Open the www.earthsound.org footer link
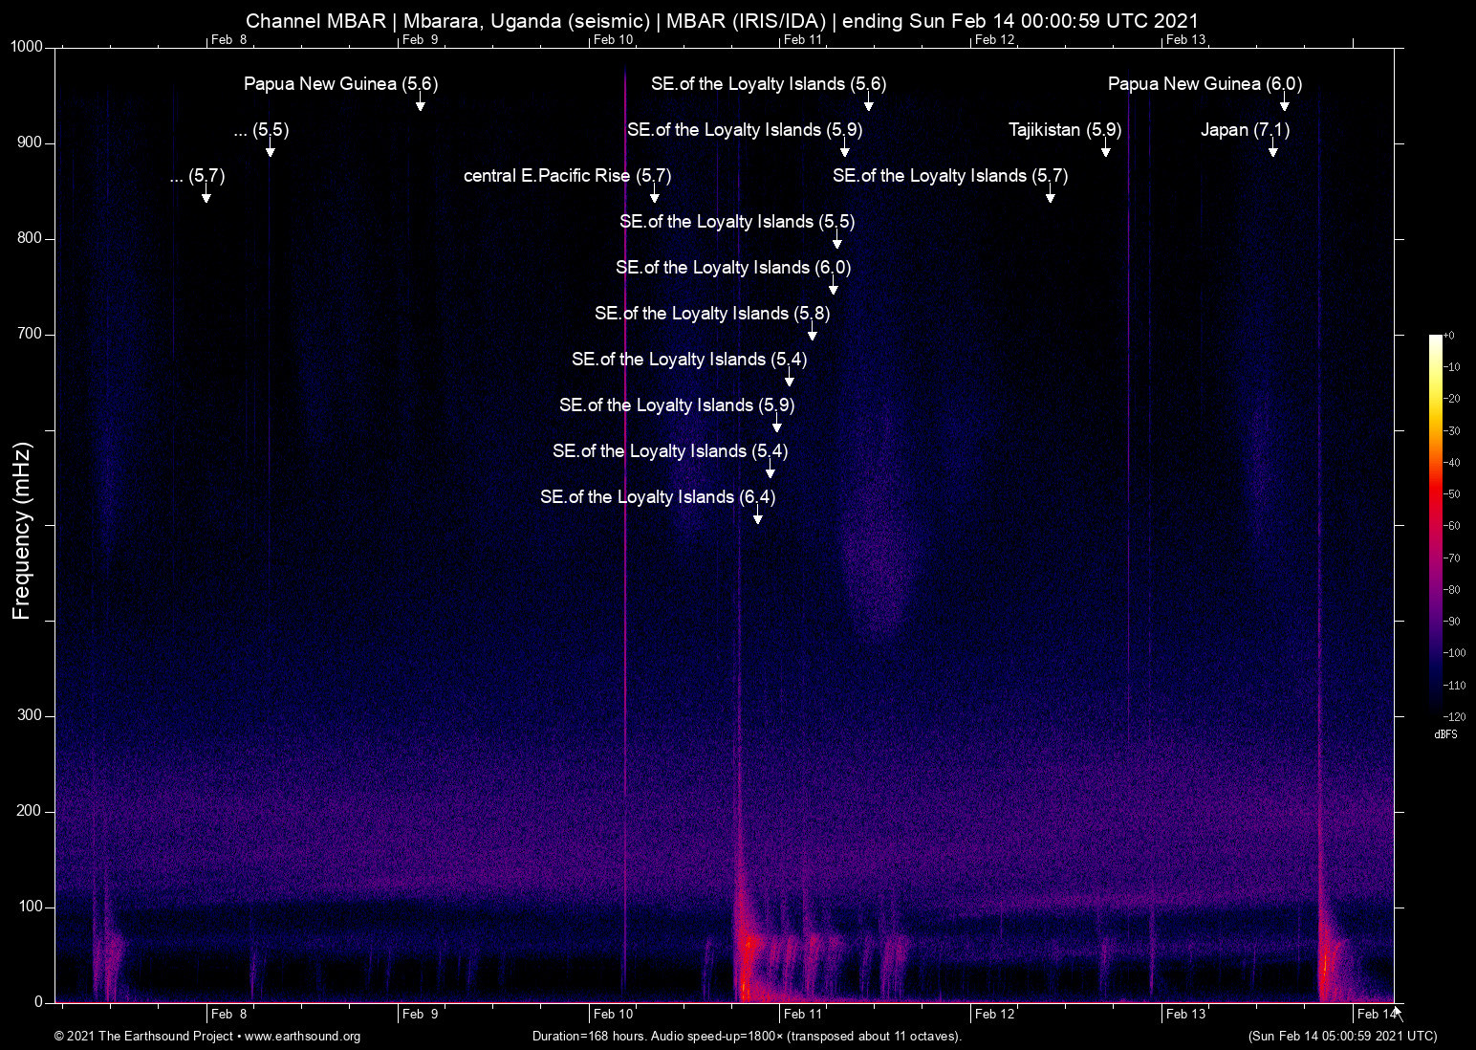The image size is (1476, 1050). pos(302,1037)
